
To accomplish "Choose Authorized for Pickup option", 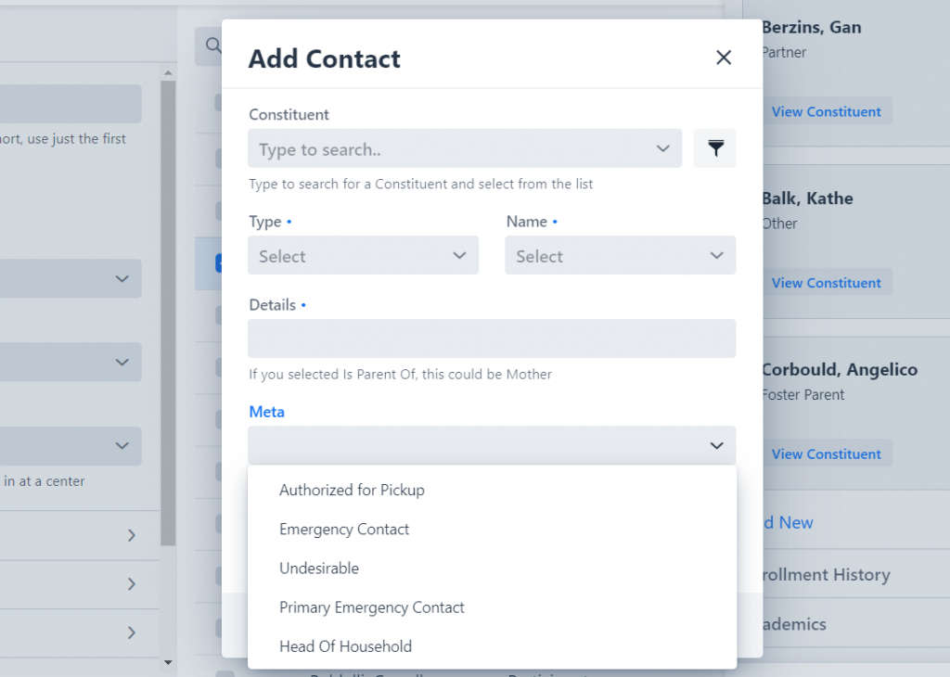I will point(352,490).
